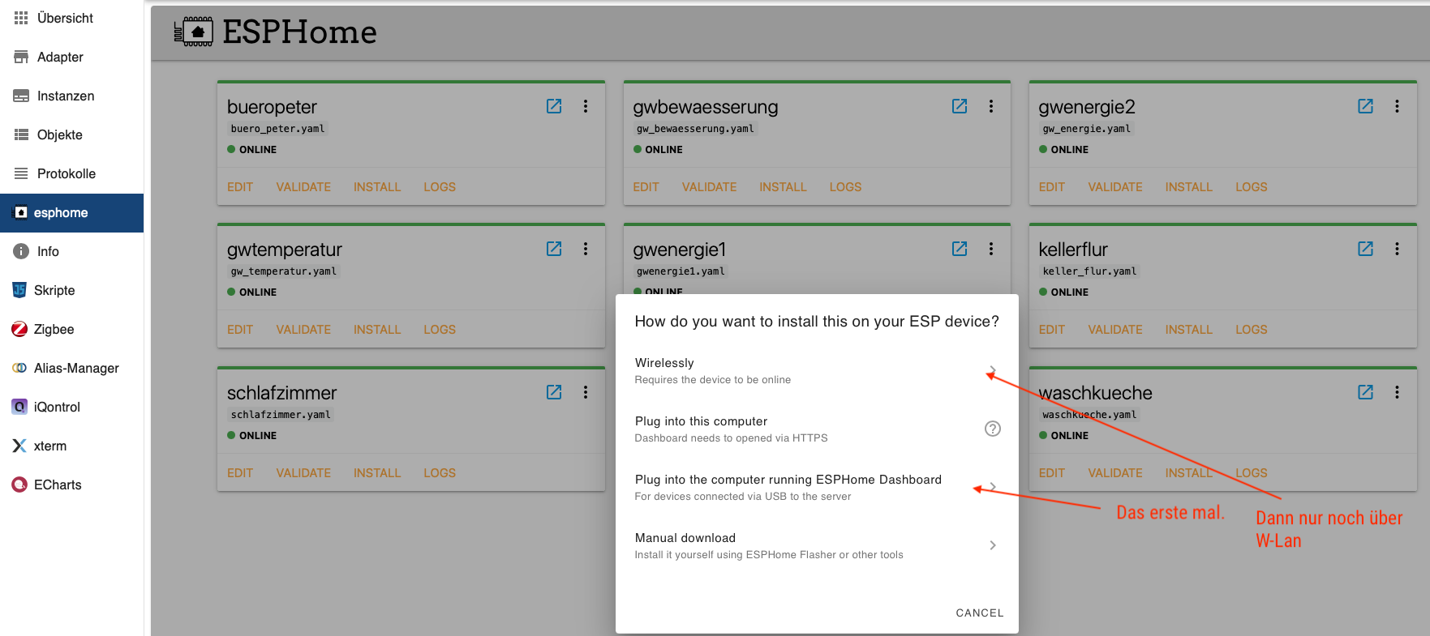Cancel the install dialog
Image resolution: width=1430 pixels, height=636 pixels.
(980, 613)
